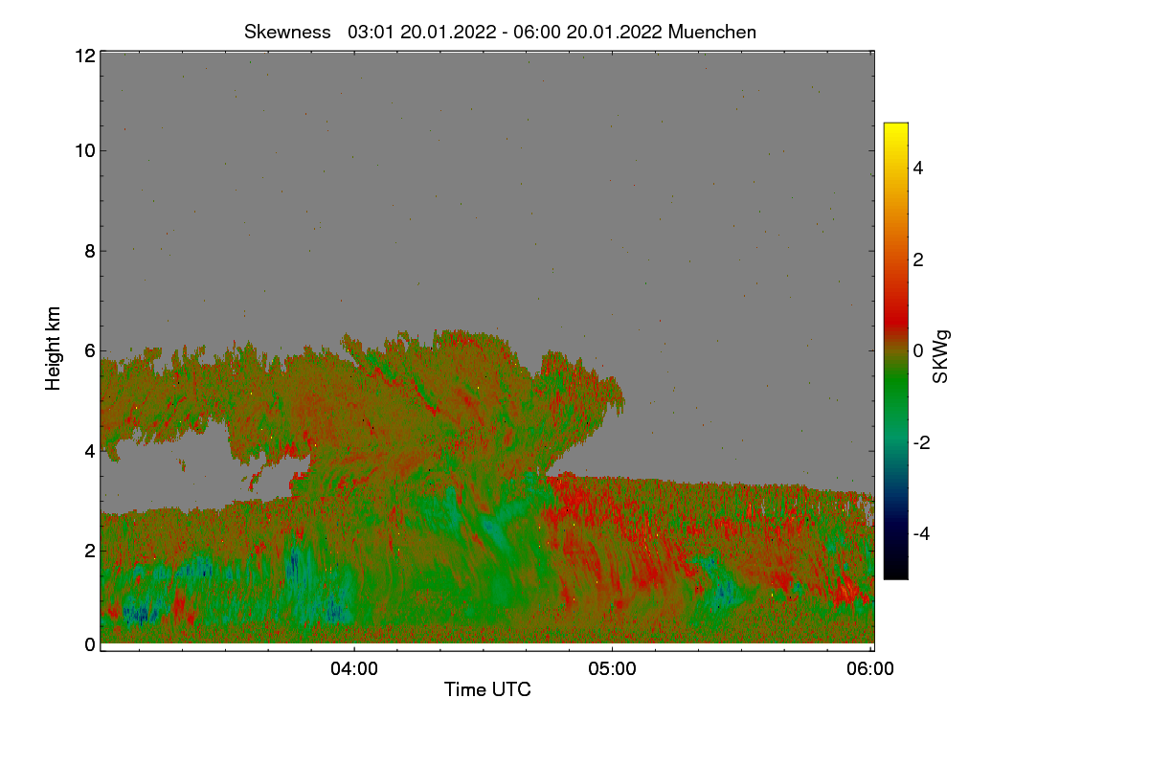The image size is (1149, 766).
Task: Click the colorbar tick label -4
Action: pos(922,533)
